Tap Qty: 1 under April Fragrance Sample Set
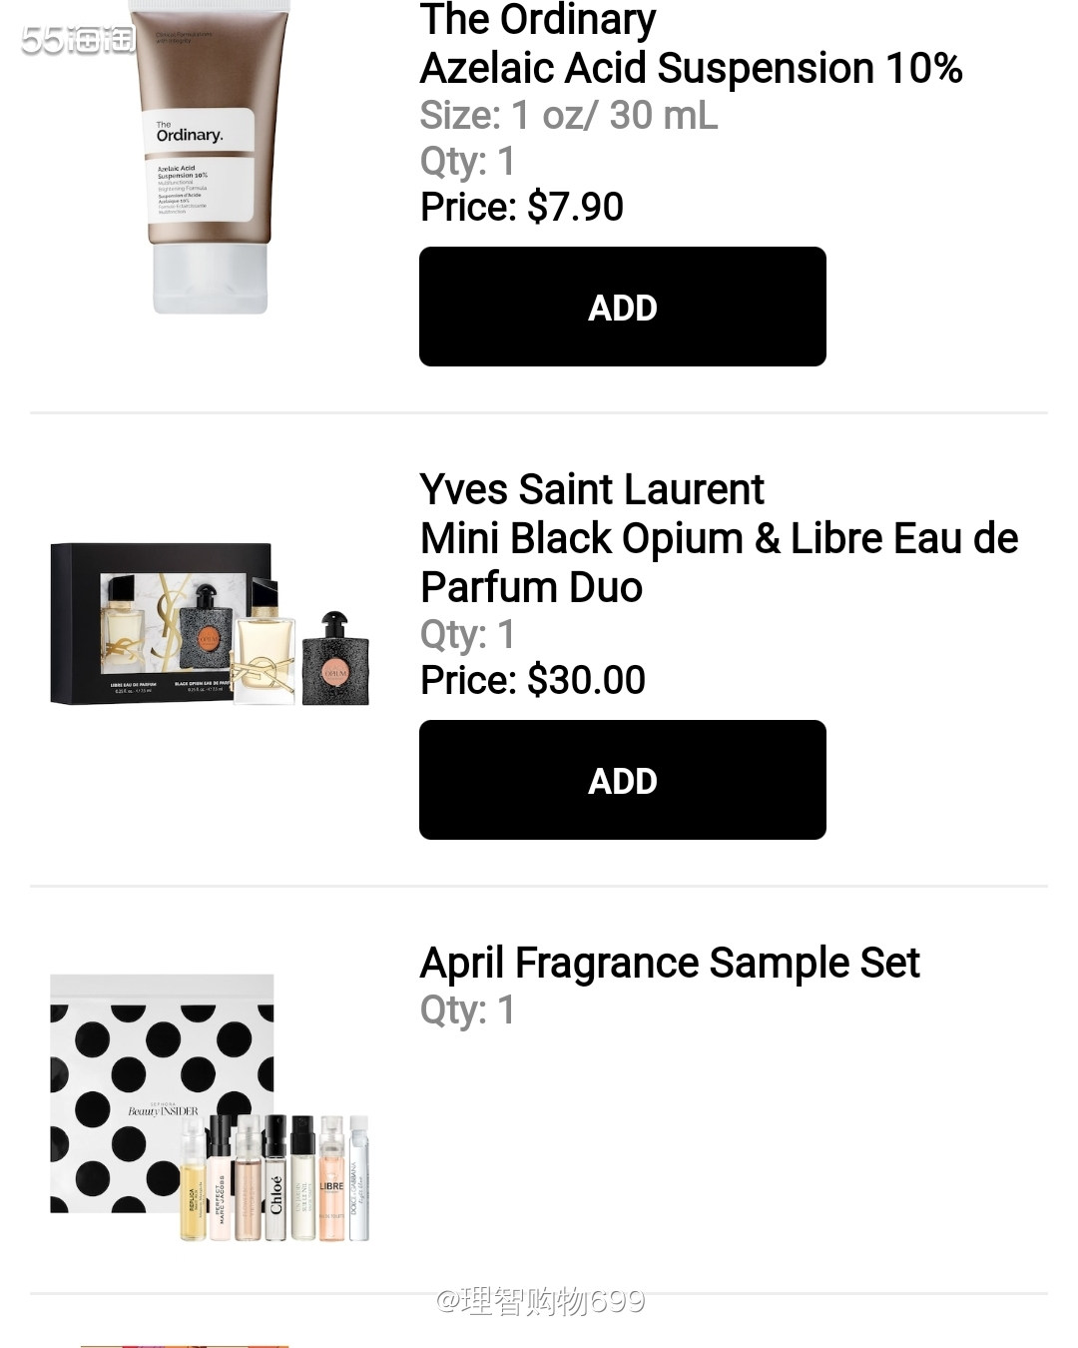The width and height of the screenshot is (1078, 1348). tap(467, 1010)
